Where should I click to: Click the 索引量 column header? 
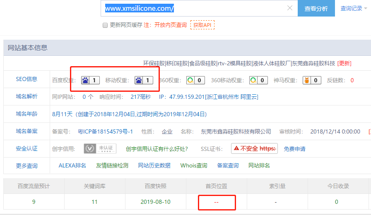coord(277,186)
